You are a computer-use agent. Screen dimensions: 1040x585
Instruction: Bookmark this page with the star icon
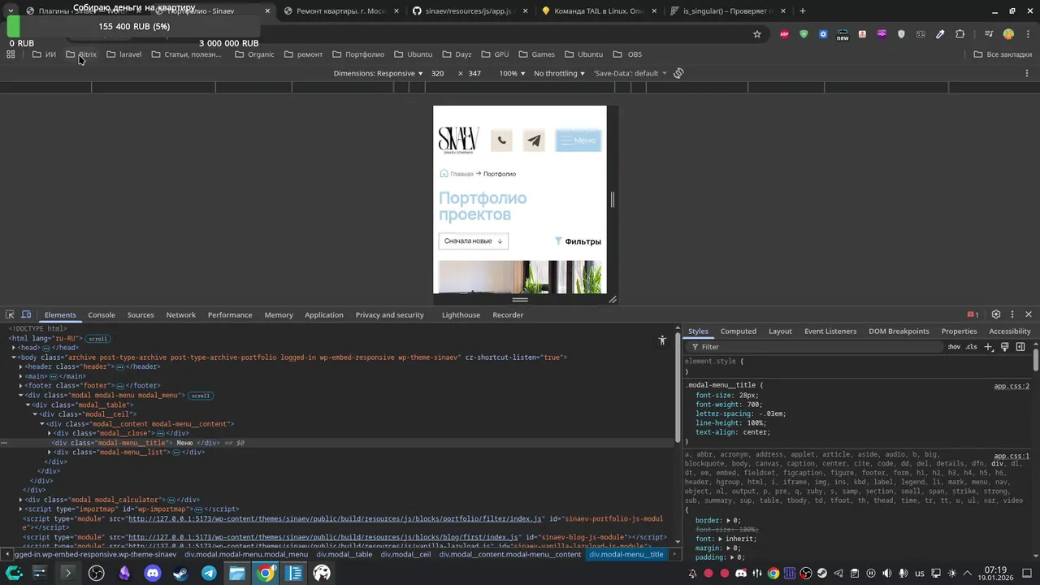coord(757,34)
